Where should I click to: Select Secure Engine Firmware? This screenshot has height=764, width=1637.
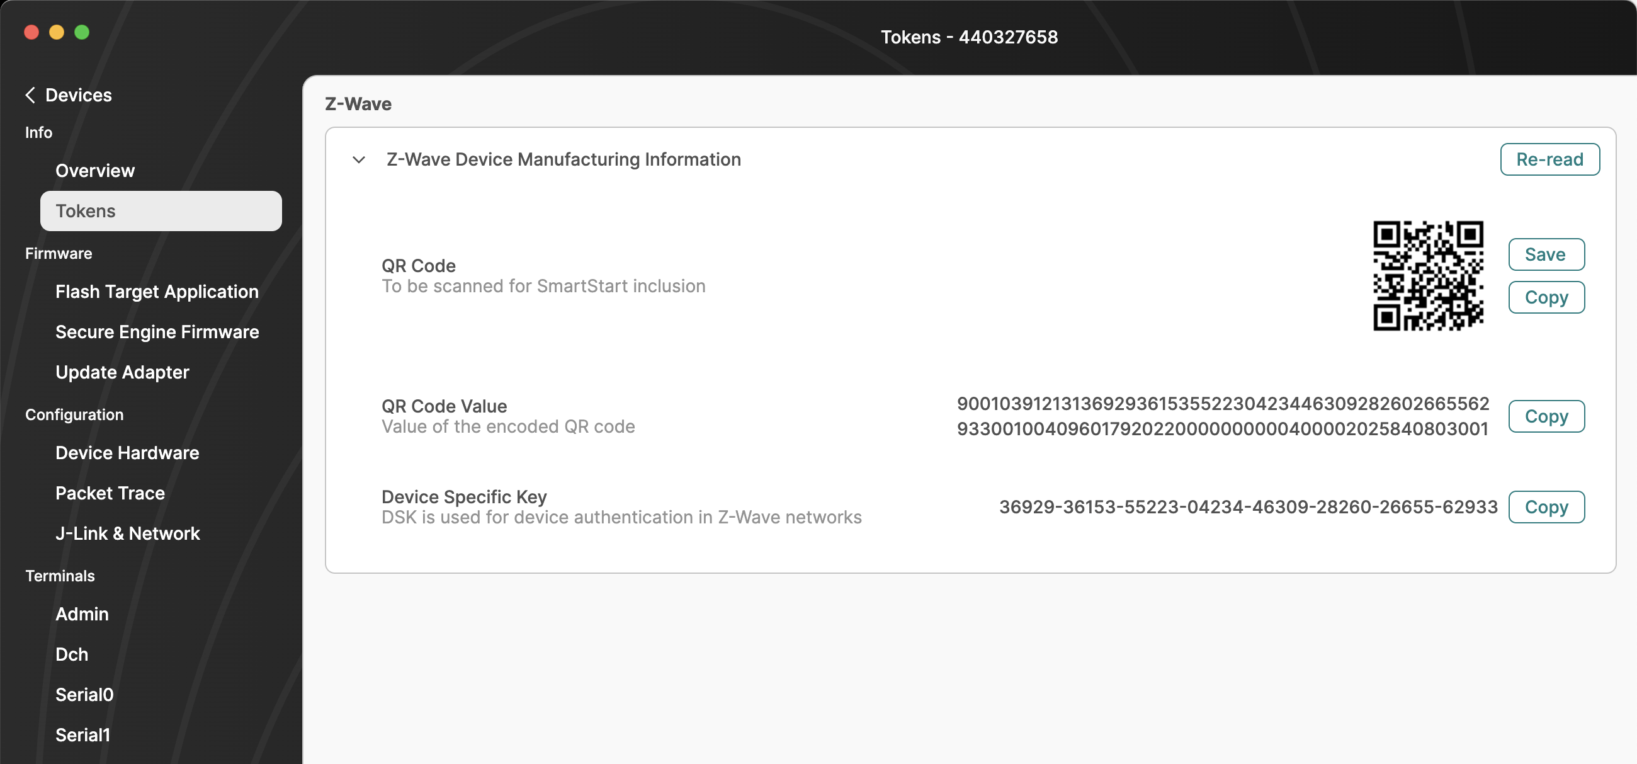(157, 331)
